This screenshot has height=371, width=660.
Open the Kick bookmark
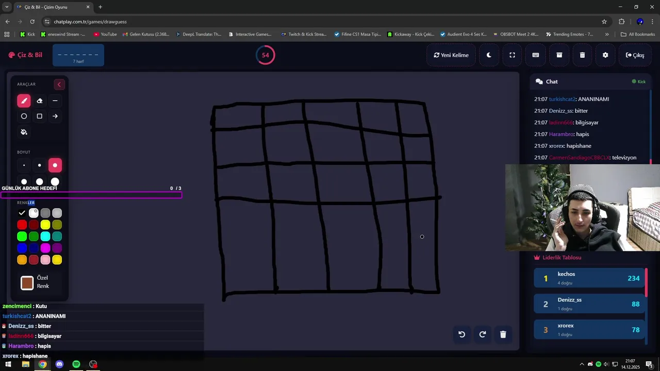(x=27, y=35)
